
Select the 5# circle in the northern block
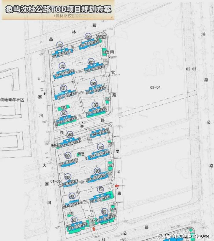pyautogui.click(x=91, y=62)
